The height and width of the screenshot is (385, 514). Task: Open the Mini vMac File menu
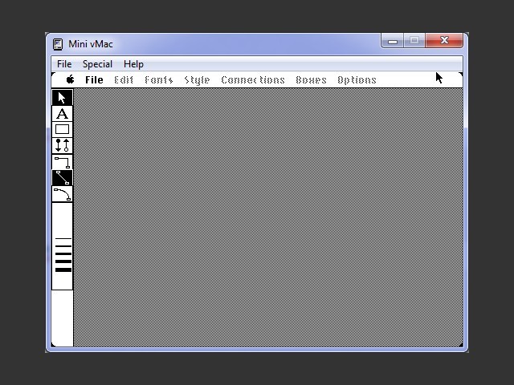pyautogui.click(x=64, y=64)
